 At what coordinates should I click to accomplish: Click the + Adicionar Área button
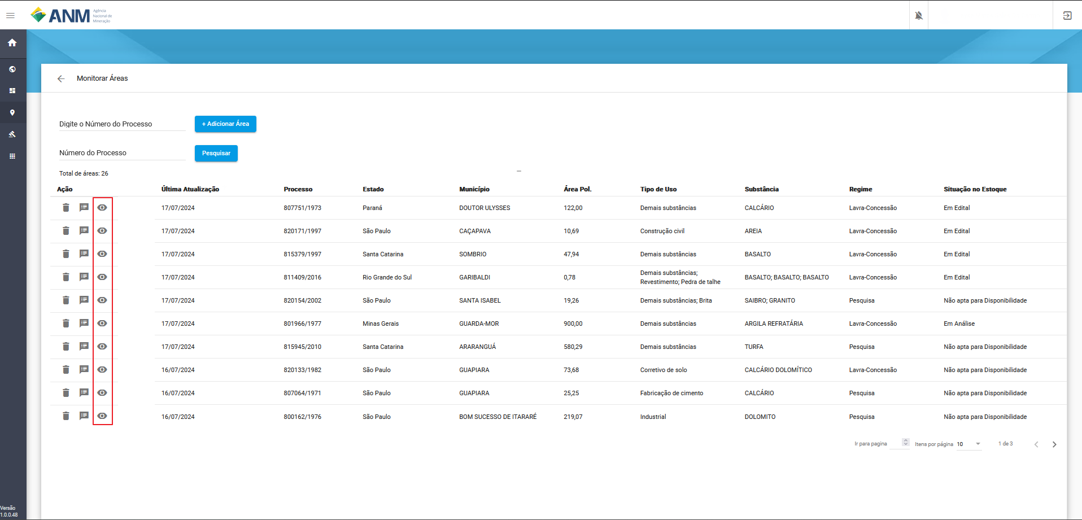[225, 124]
